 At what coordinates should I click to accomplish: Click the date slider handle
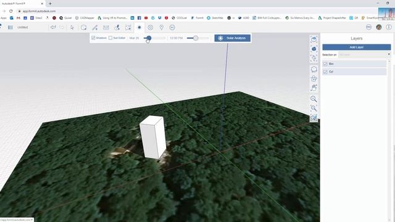tap(149, 38)
